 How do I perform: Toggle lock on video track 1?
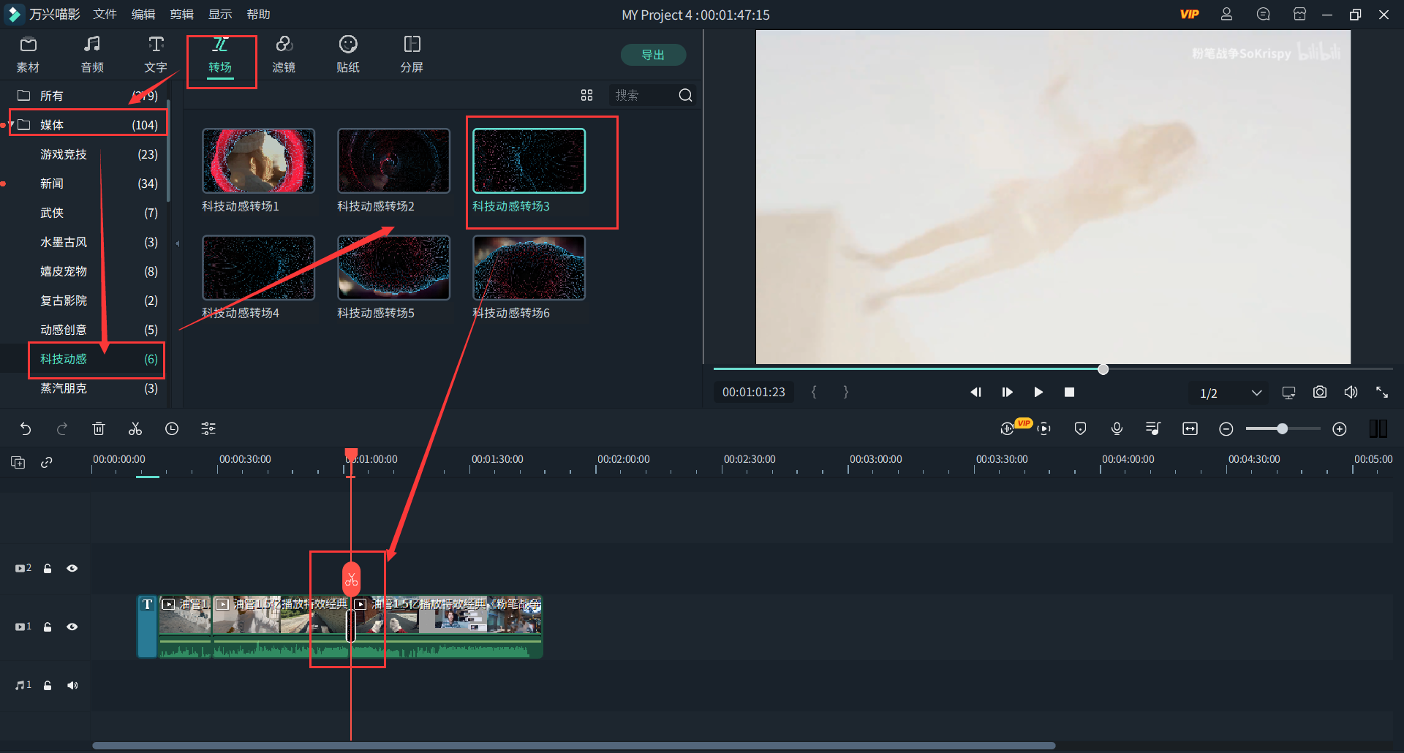coord(48,627)
